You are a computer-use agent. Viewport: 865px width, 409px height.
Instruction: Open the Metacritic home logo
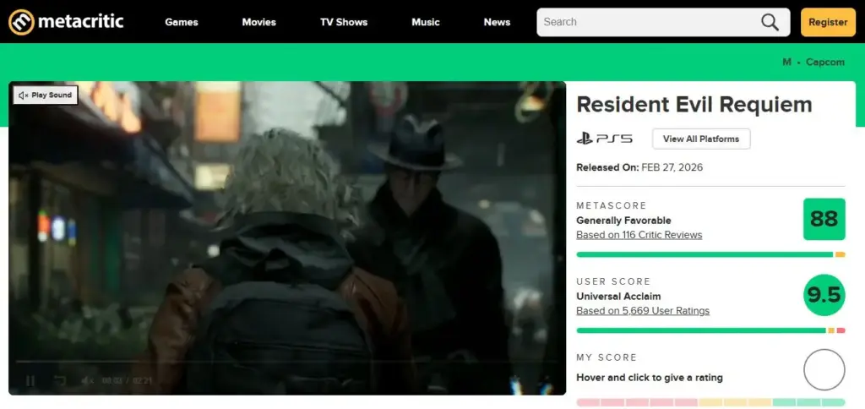(66, 22)
